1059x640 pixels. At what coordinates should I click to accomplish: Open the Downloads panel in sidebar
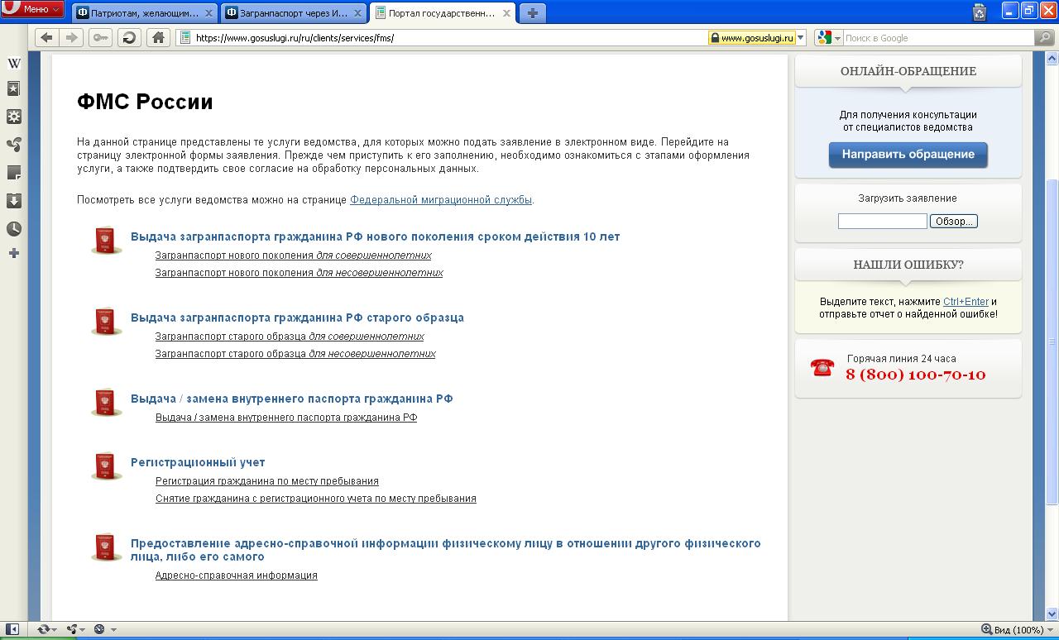[13, 201]
